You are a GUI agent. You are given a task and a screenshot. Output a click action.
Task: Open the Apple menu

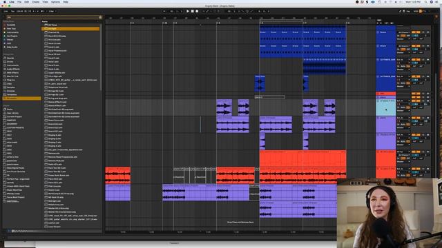click(x=5, y=2)
